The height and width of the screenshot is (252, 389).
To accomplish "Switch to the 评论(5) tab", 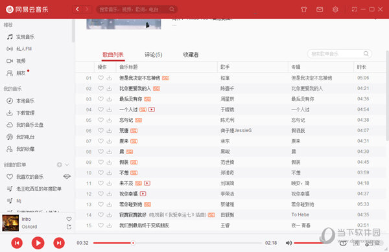I will pos(153,55).
